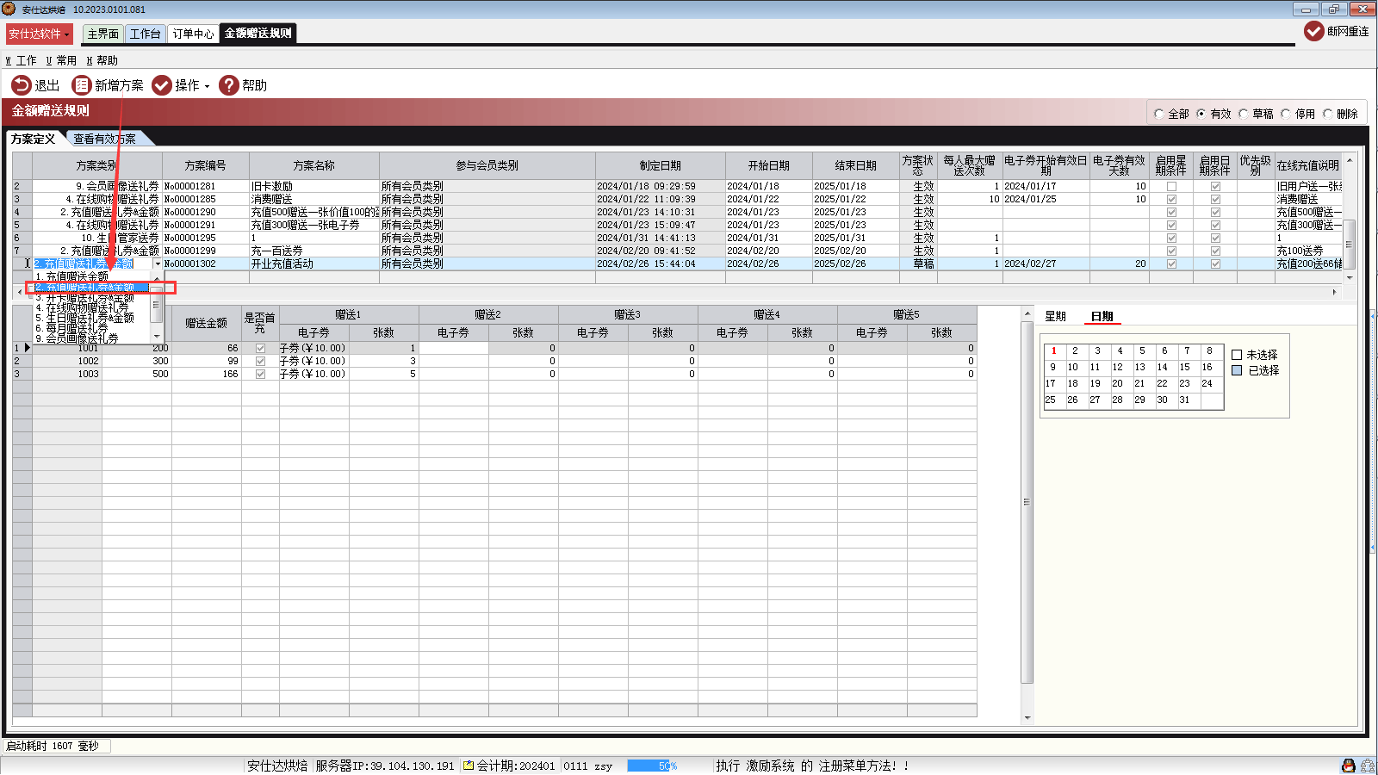1378x775 pixels.
Task: Toggle 启用星期条件 checkbox for 开业充值活动 row
Action: [1171, 263]
